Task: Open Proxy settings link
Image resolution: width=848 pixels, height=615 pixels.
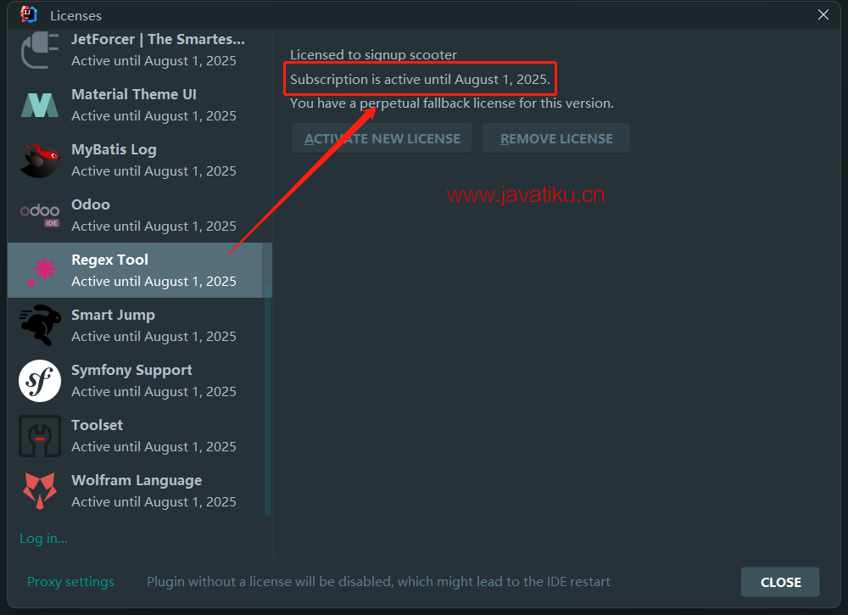Action: (70, 582)
